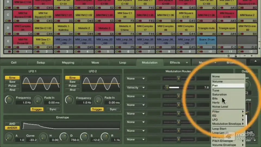Click LFO 1 Frequency value 1.0 Hz
This screenshot has height=147, width=261.
click(x=24, y=103)
